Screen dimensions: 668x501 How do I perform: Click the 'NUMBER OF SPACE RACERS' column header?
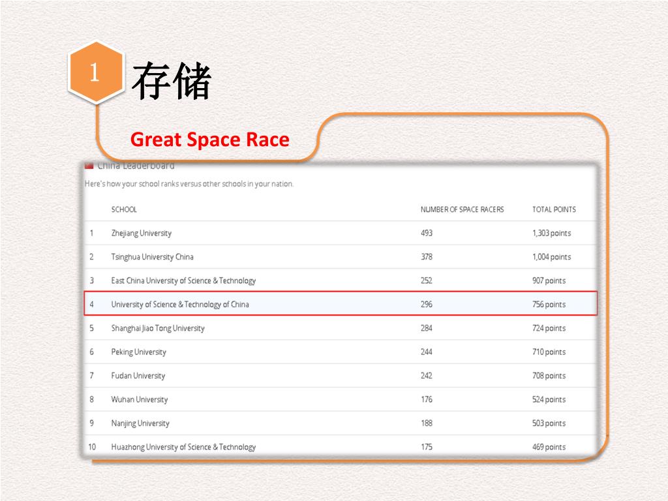point(463,209)
